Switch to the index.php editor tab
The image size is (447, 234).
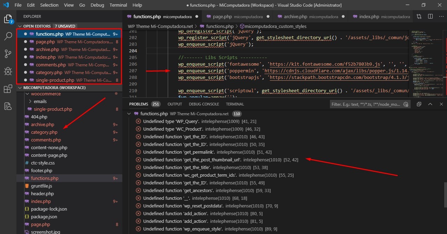coord(381,16)
